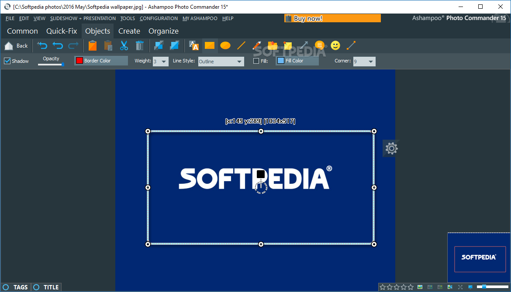Click the single Undo arrow icon

tap(58, 45)
